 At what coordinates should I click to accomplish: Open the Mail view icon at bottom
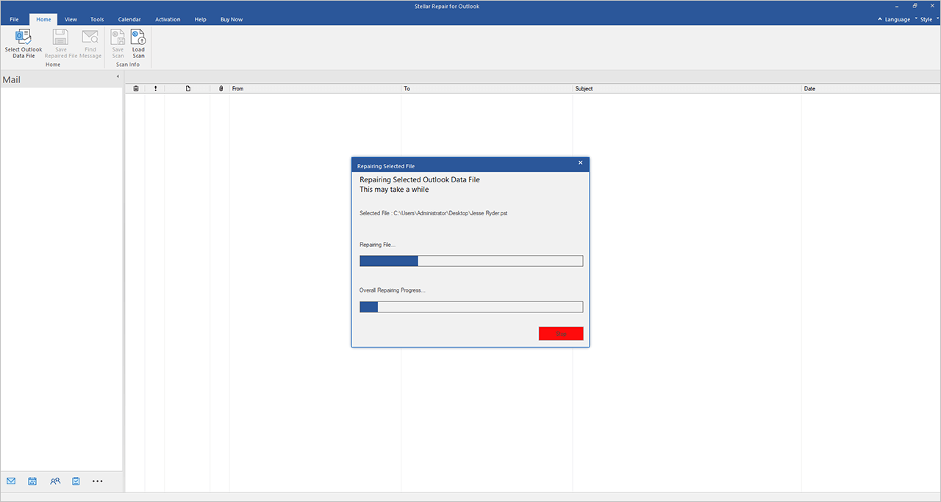pos(11,481)
